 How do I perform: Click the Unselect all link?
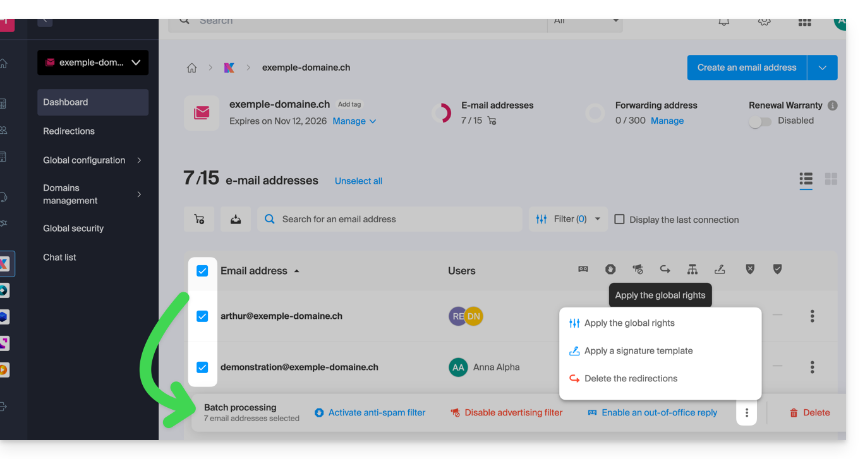pyautogui.click(x=358, y=181)
